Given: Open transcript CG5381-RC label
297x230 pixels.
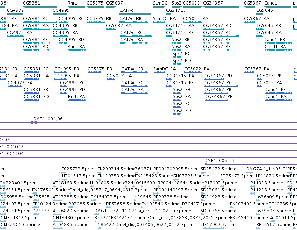Looking at the screenshot, I should point(36,19).
